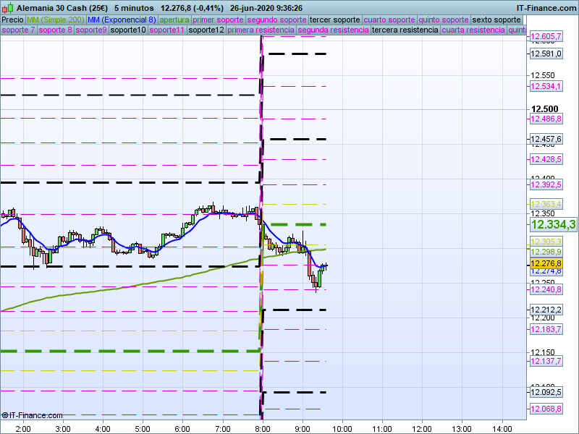The image size is (579, 434).
Task: Click the 8:00 marker on time axis
Action: (x=262, y=427)
